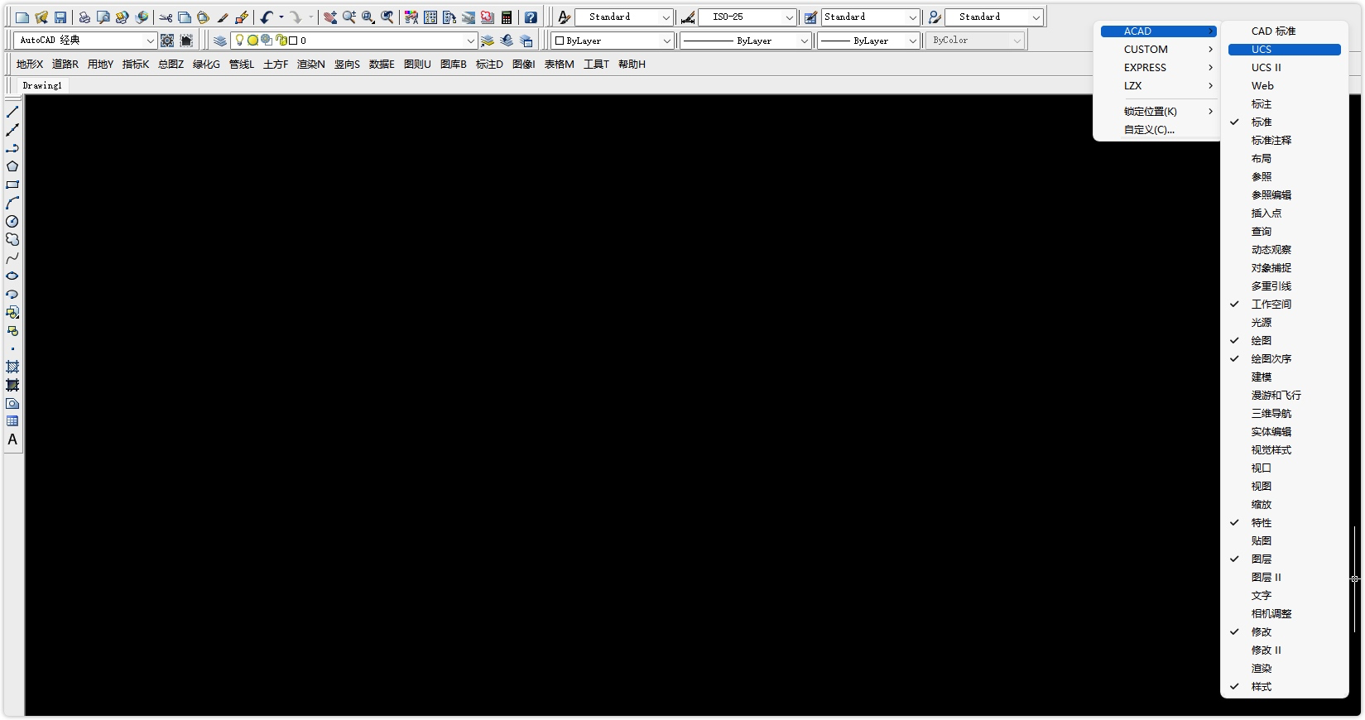
Task: Click the 视觉样式 toolbar entry
Action: [x=1285, y=450]
